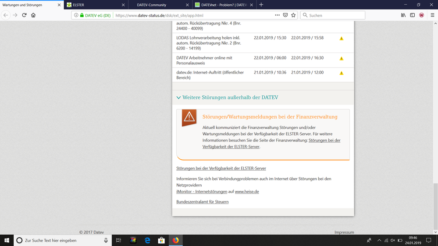Go forward to the next page
The image size is (438, 246).
pyautogui.click(x=15, y=15)
